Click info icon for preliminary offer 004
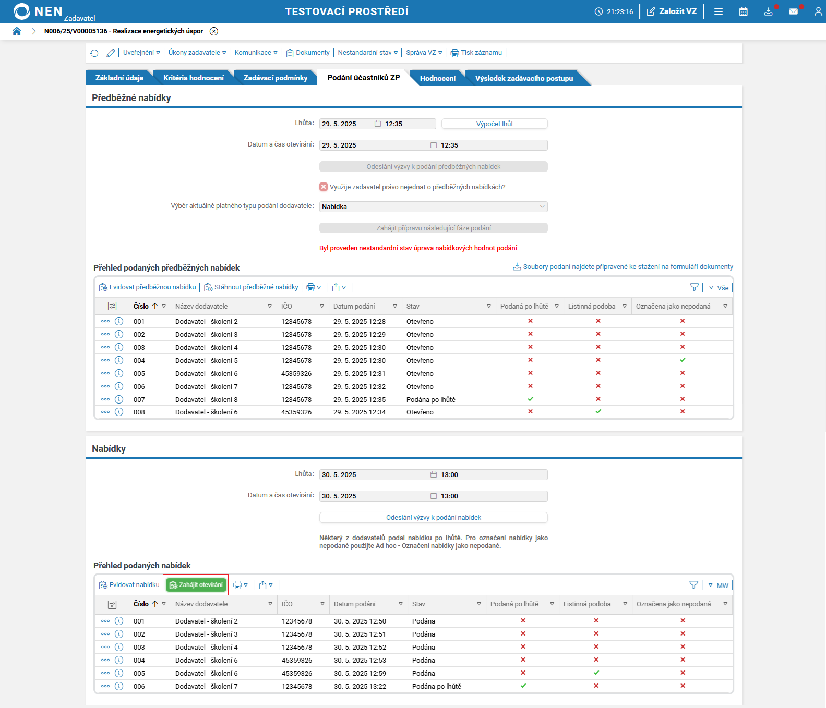The height and width of the screenshot is (708, 826). 119,360
